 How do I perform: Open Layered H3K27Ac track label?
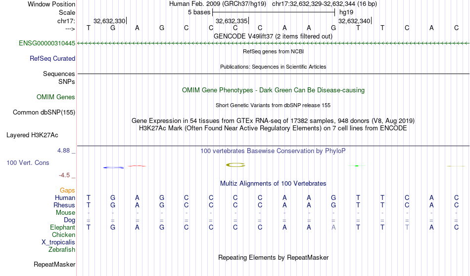point(32,135)
